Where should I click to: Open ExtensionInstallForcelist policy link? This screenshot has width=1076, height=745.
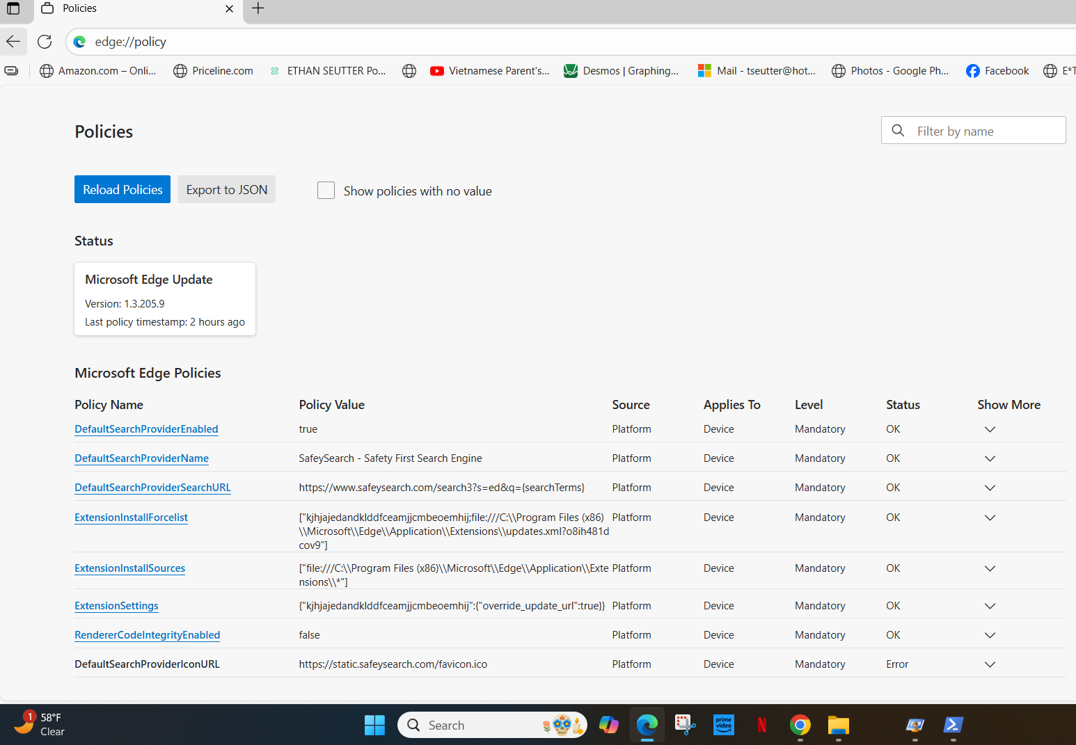click(x=131, y=518)
